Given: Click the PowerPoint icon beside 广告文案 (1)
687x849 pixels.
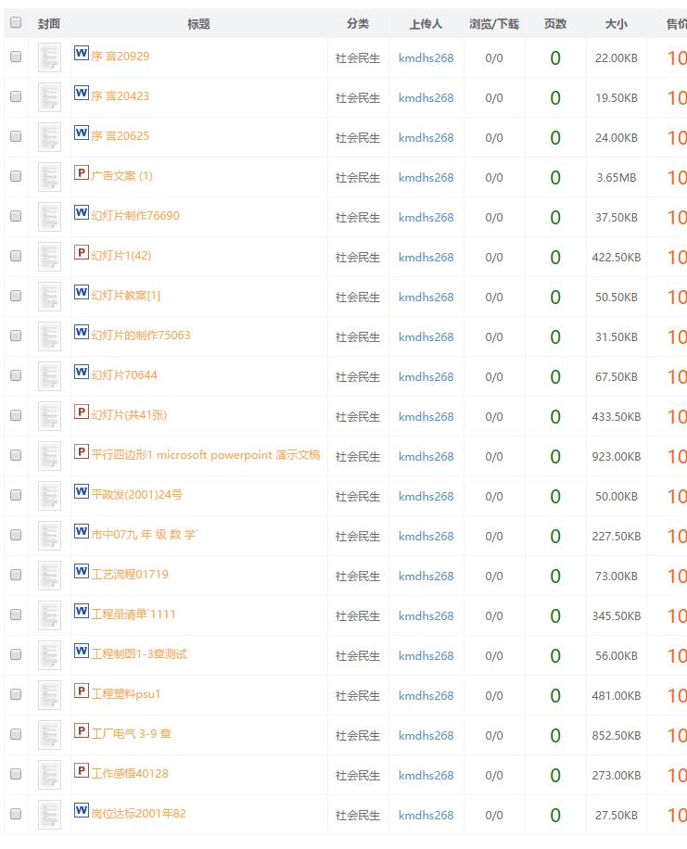Looking at the screenshot, I should (82, 173).
